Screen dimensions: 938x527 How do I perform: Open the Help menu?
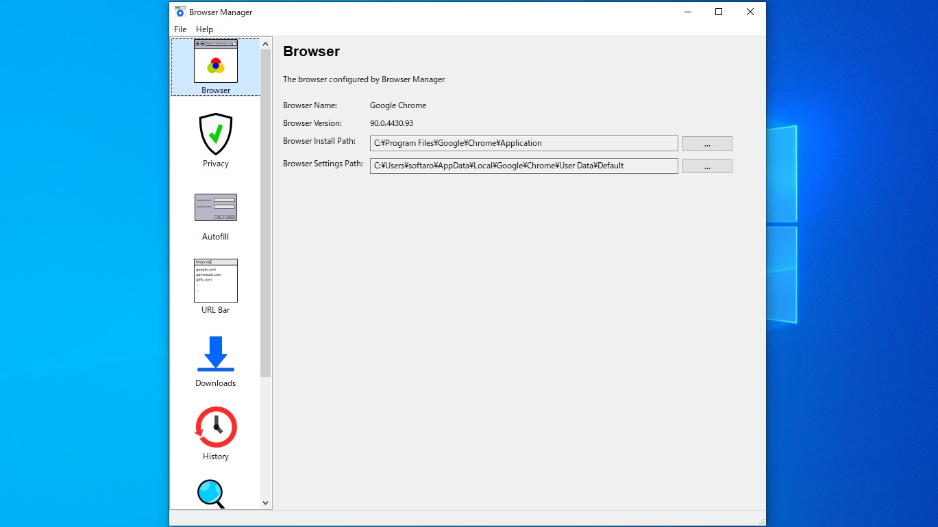pyautogui.click(x=204, y=29)
